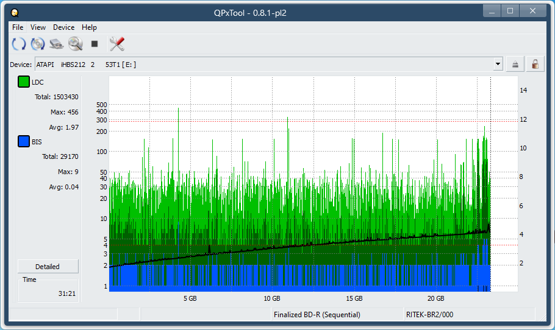Image resolution: width=555 pixels, height=330 pixels.
Task: Stop the test with the black square icon
Action: click(x=94, y=44)
